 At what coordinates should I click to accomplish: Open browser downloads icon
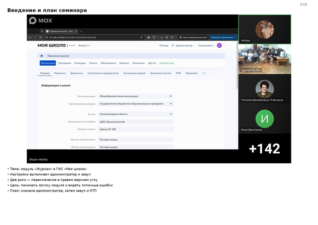[162, 37]
